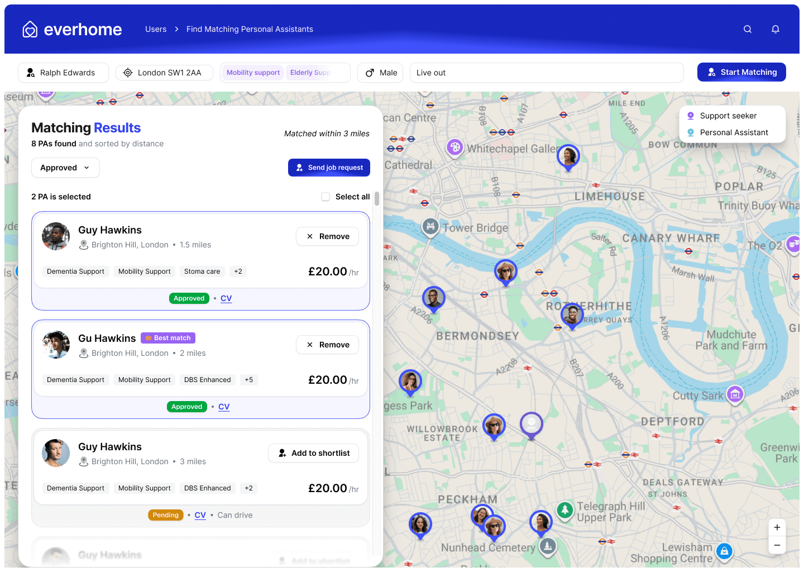Expand +2 skills for Guy Hawkins 3 miles
Image resolution: width=804 pixels, height=572 pixels.
tap(249, 488)
